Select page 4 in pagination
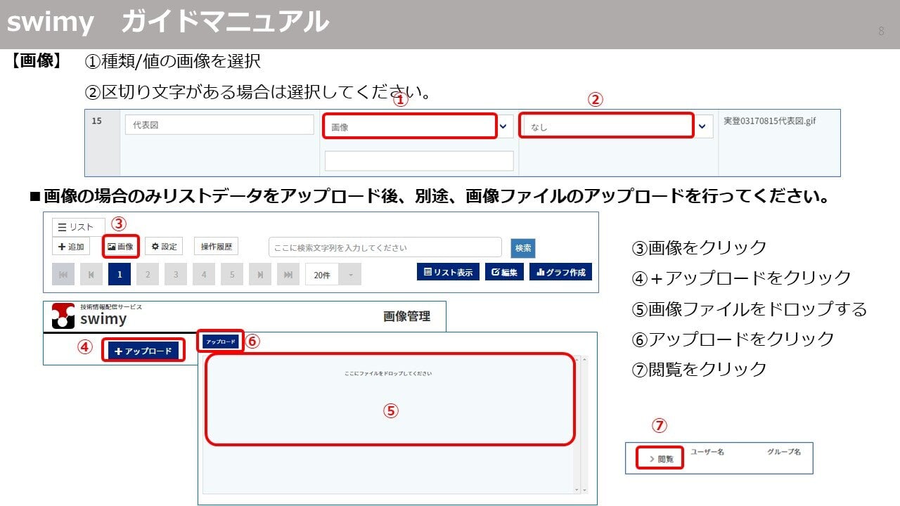 click(x=204, y=275)
